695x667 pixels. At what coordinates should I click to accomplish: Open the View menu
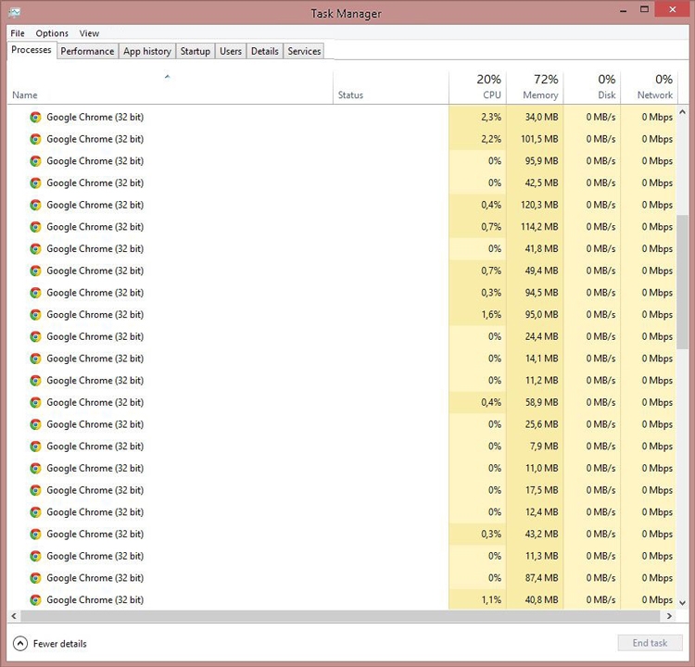click(89, 33)
